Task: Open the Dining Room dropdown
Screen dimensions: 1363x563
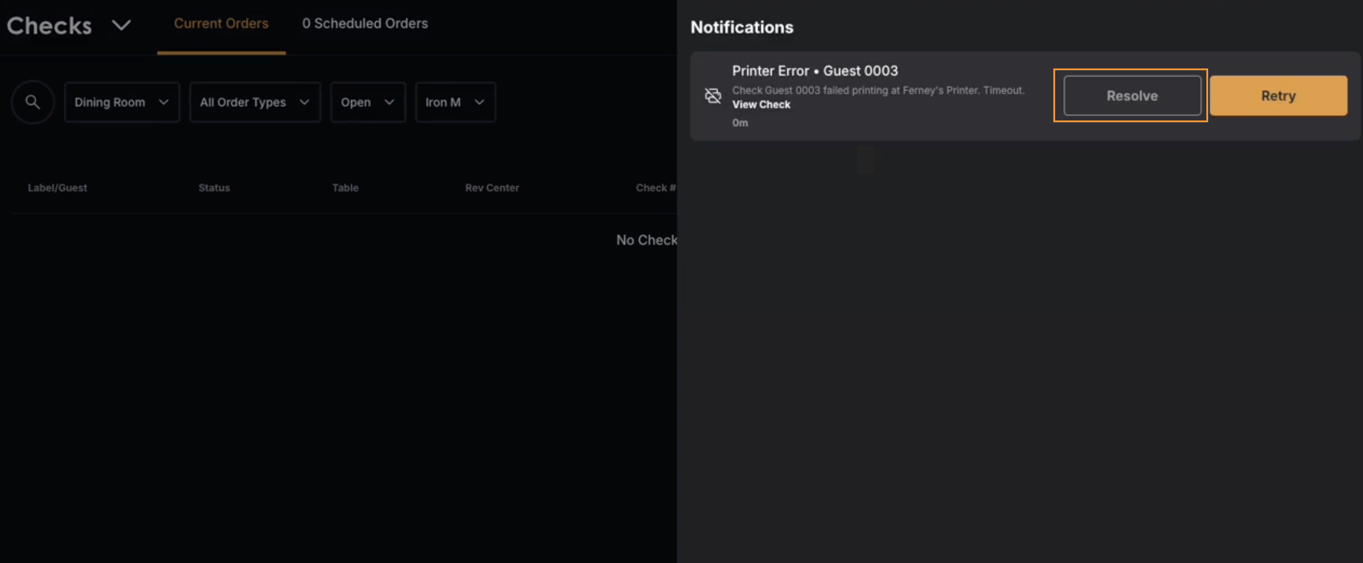Action: pyautogui.click(x=122, y=102)
